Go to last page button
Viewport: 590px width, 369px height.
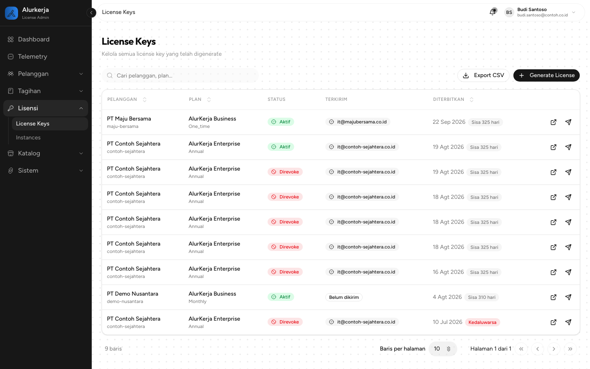click(570, 349)
